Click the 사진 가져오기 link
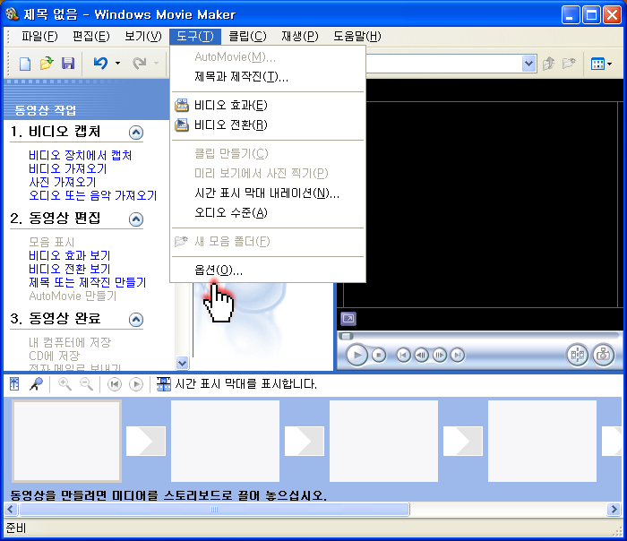 click(63, 183)
